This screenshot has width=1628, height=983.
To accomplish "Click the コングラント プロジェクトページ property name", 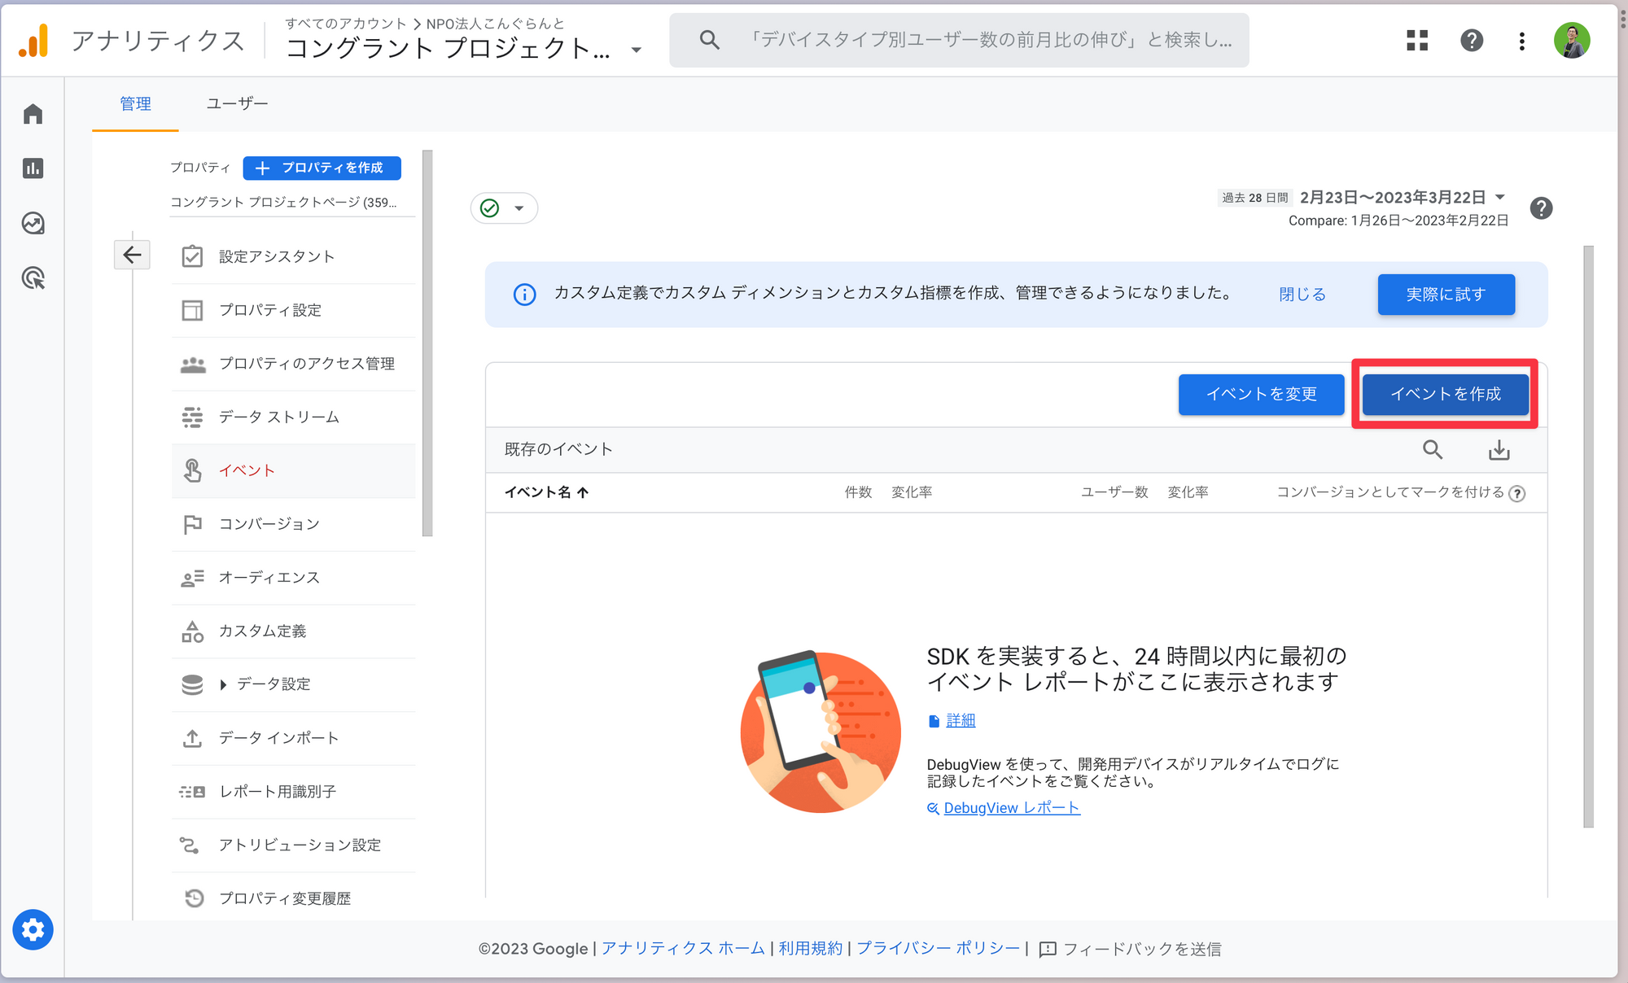I will (283, 203).
